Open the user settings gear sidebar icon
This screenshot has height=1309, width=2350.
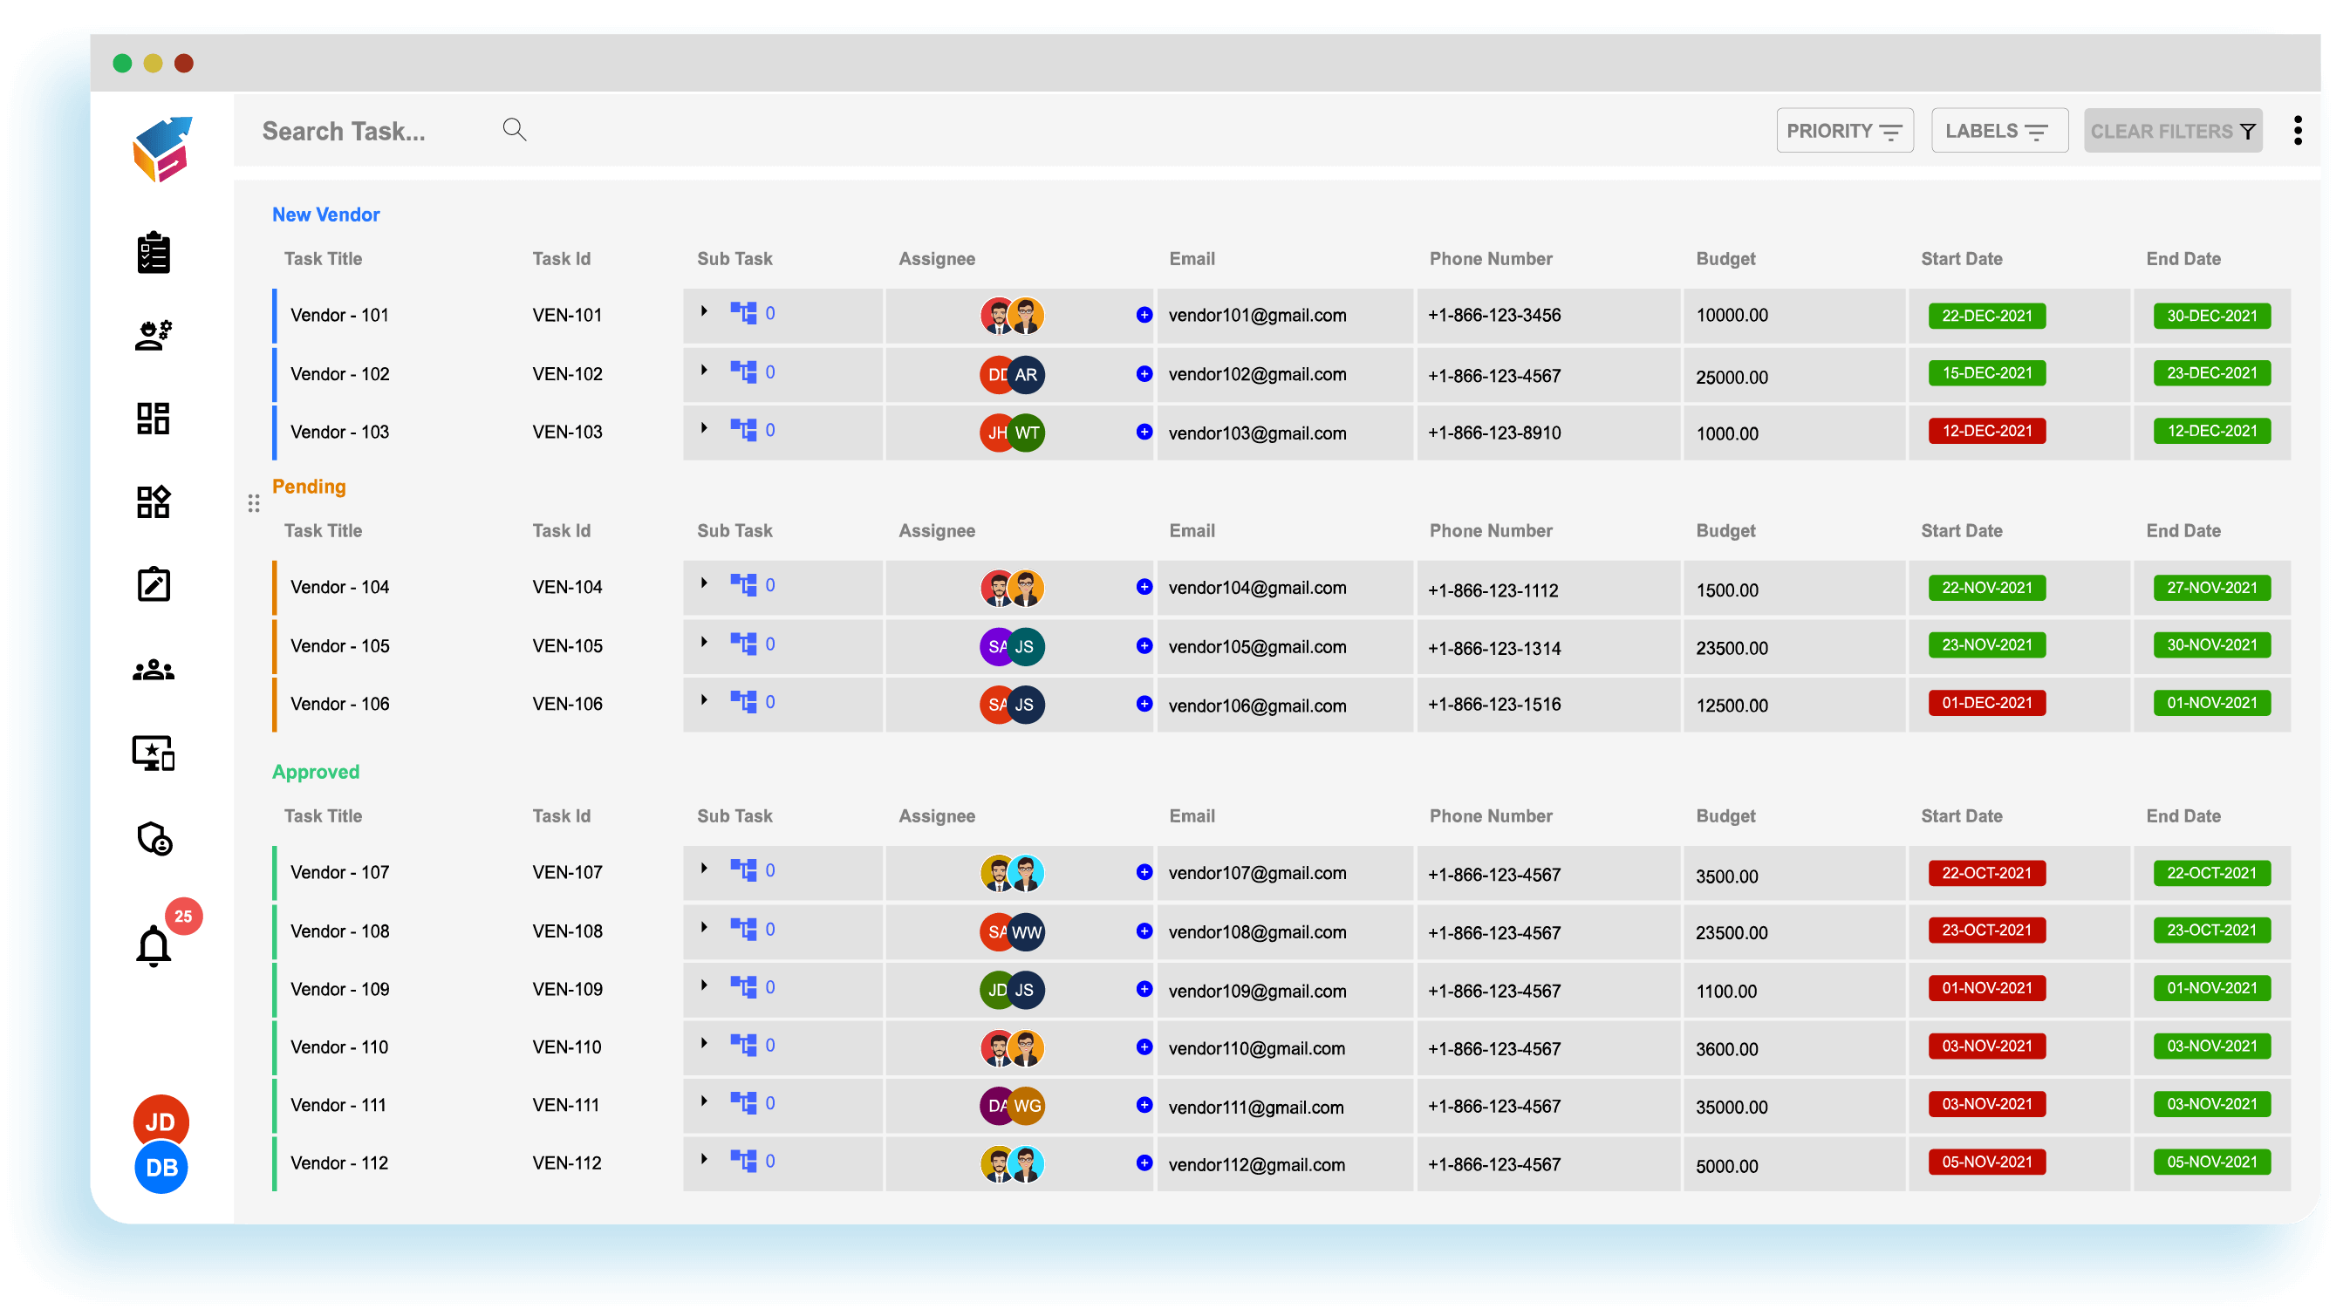click(154, 335)
